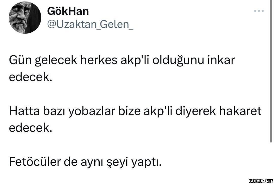Click the vertical scrollbar on the right
This screenshot has height=184, width=274.
[x=271, y=72]
